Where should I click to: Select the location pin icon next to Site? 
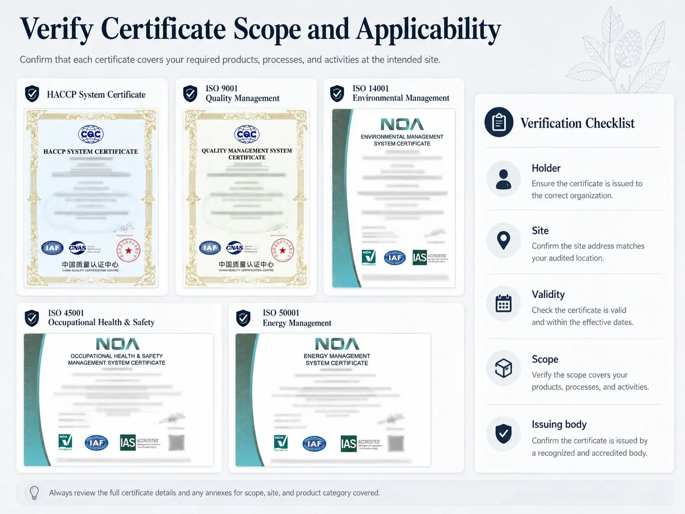(x=503, y=241)
